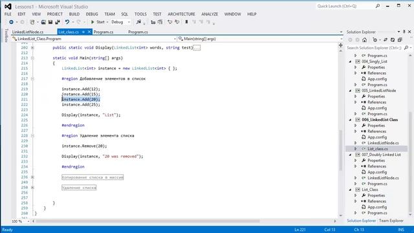Screen dimensions: 414x233
Task: Open the ANALYZE menu
Action: pyautogui.click(x=210, y=14)
